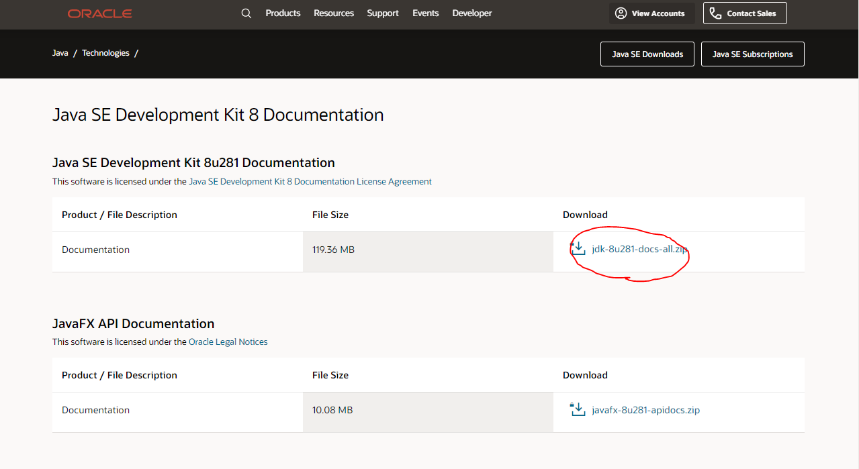Navigate to Java breadcrumb link
The height and width of the screenshot is (469, 859).
pyautogui.click(x=60, y=53)
